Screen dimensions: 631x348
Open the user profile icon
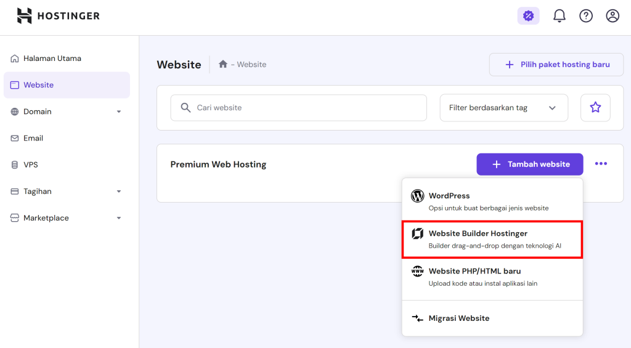[613, 16]
